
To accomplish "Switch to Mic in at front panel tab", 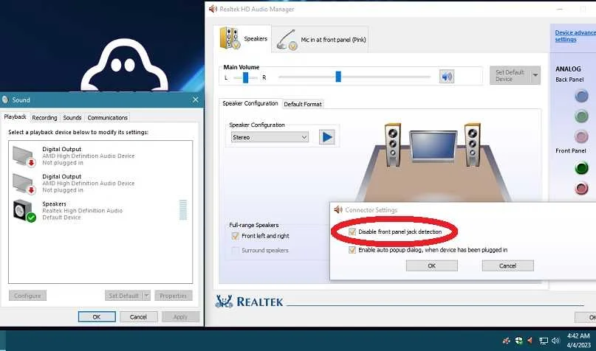I will (x=320, y=40).
